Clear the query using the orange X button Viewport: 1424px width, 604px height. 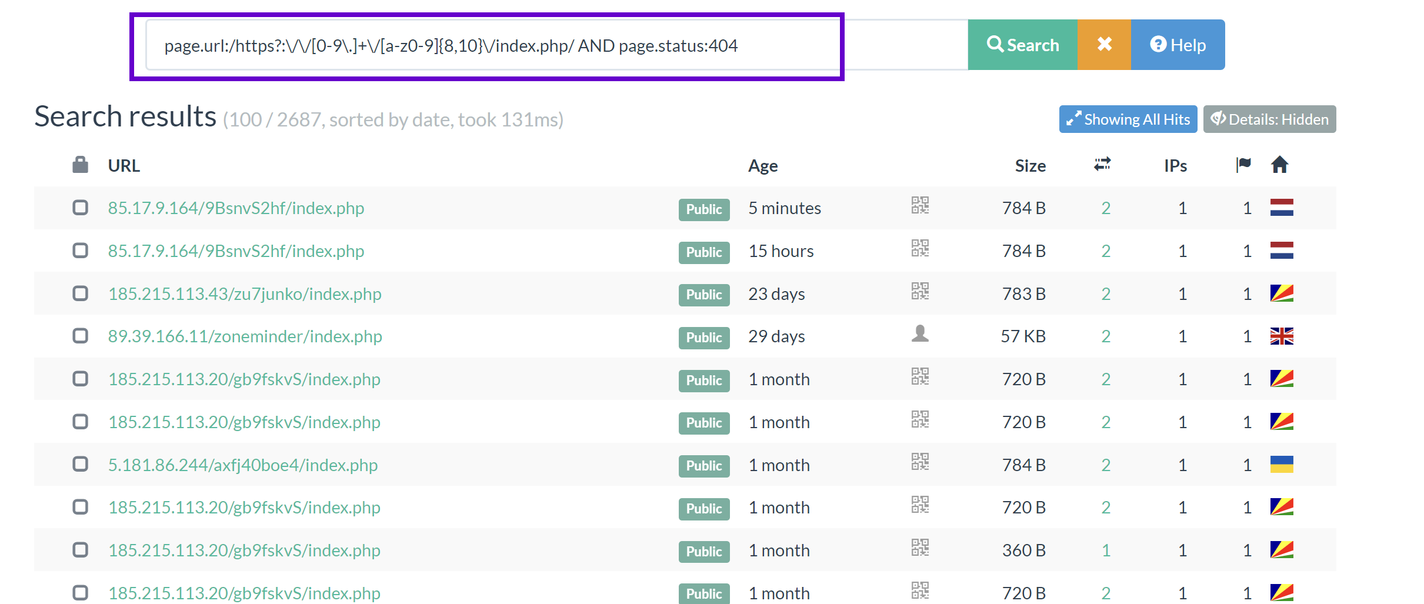coord(1103,44)
